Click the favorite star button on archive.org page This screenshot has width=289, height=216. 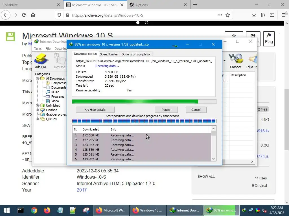[x=234, y=35]
